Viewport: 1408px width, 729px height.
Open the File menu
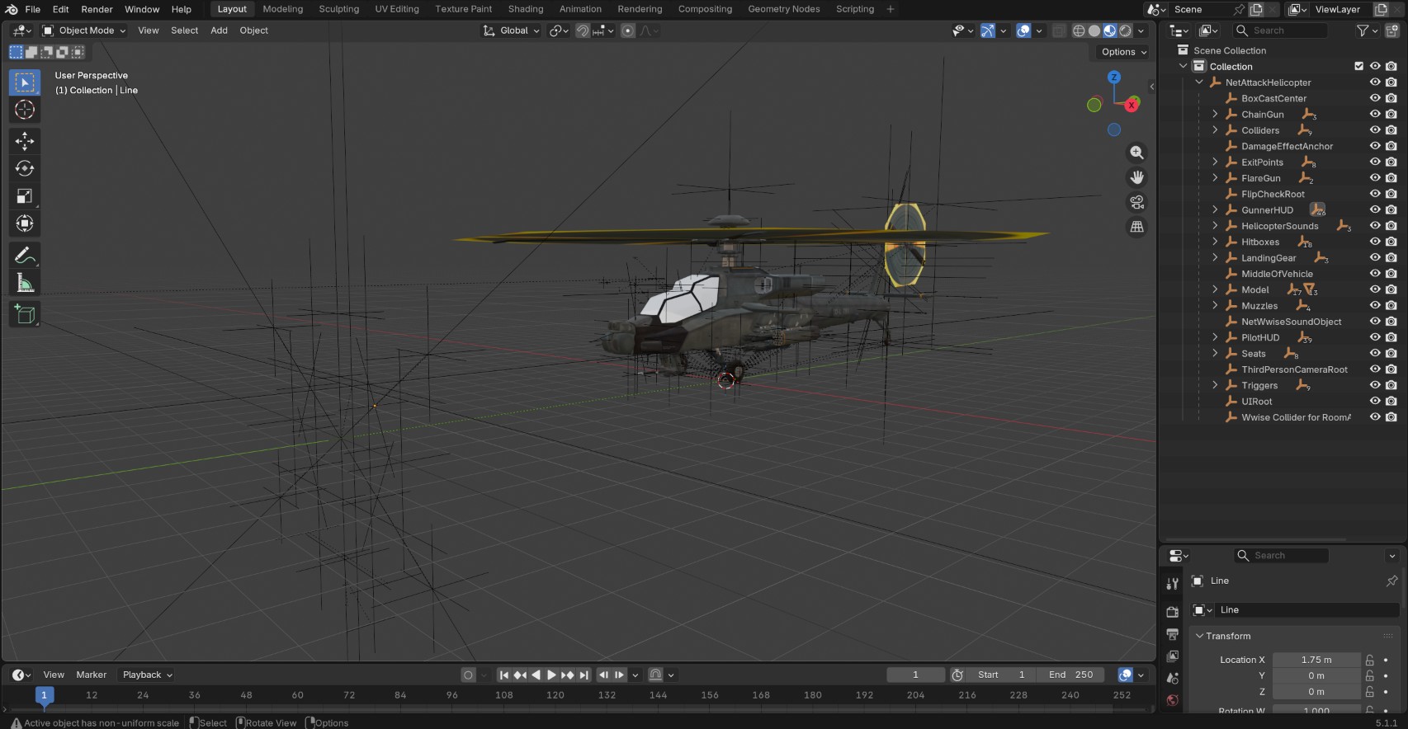(x=33, y=9)
